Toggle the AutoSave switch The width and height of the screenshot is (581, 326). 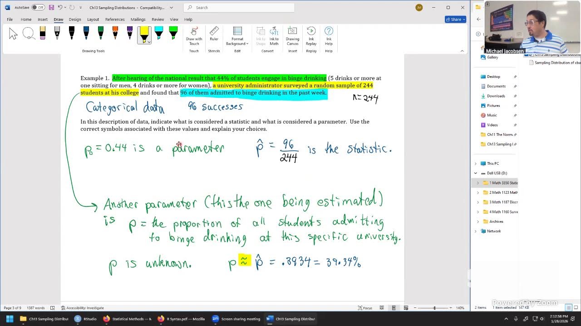click(x=38, y=8)
